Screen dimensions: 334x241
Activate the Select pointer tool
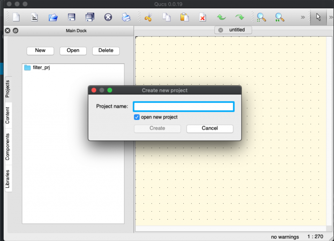tap(318, 17)
